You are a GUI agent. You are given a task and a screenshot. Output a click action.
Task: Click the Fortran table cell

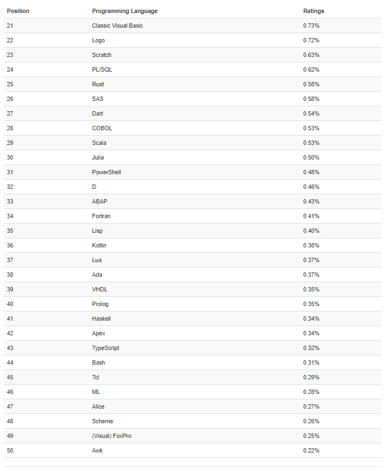101,217
